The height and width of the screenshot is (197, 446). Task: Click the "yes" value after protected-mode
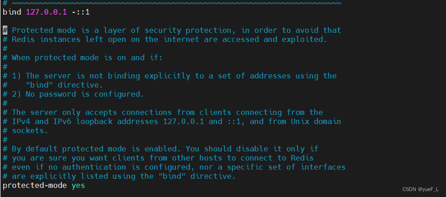[78, 186]
